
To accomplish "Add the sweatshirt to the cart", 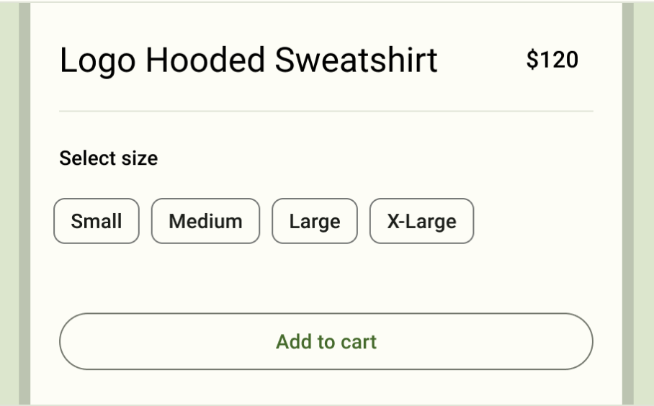I will 326,341.
